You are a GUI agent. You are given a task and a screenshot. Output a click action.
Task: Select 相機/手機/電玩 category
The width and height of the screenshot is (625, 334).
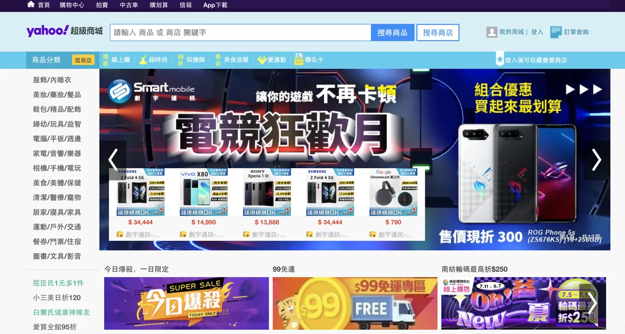pos(57,168)
